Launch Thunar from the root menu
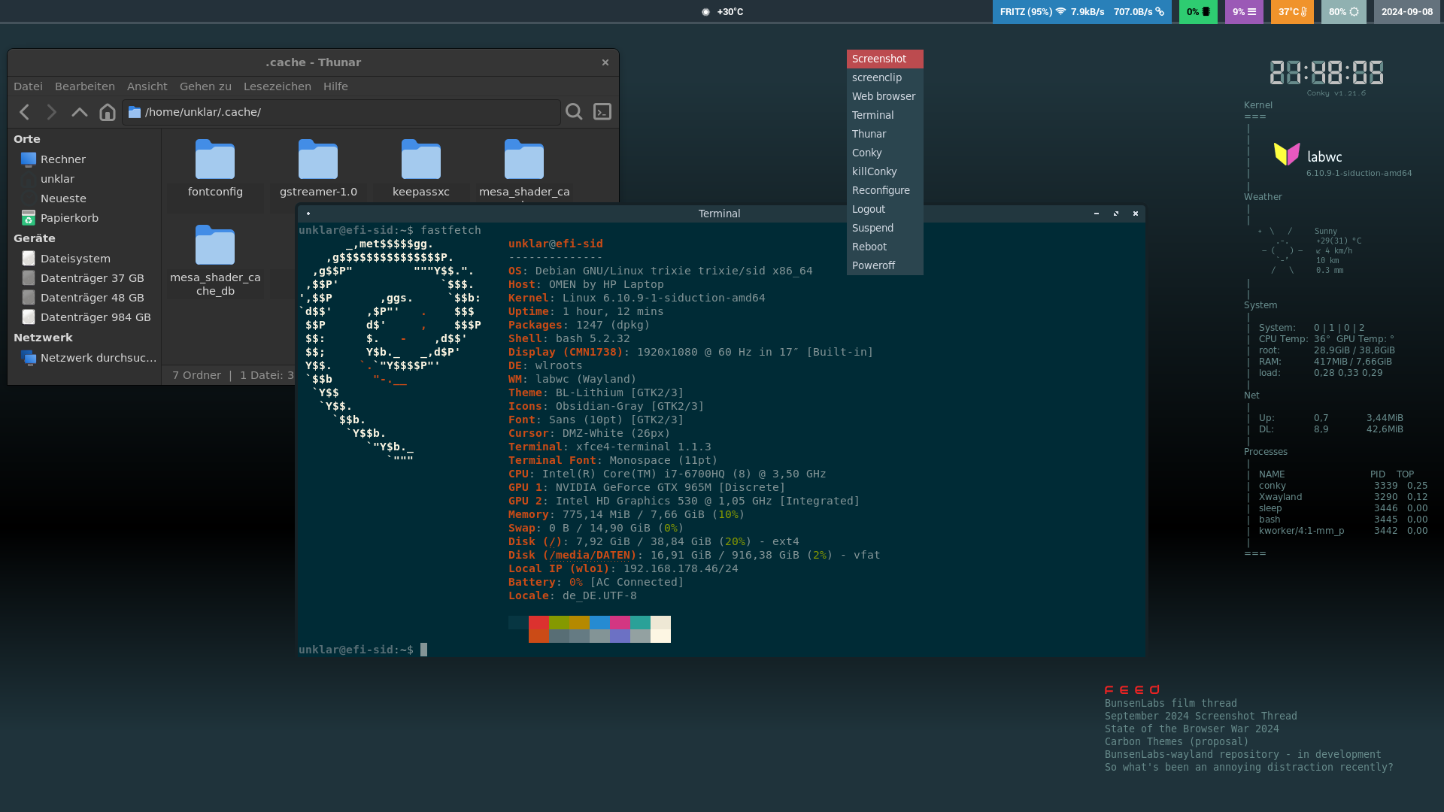1444x812 pixels. 884,134
